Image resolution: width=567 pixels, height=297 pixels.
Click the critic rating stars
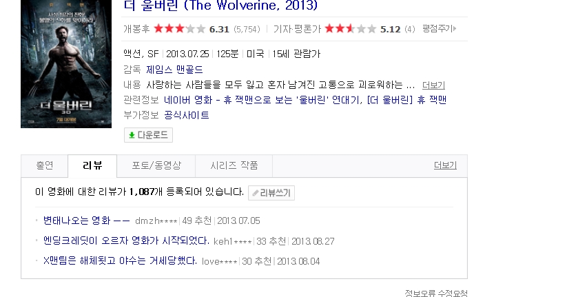coord(351,29)
